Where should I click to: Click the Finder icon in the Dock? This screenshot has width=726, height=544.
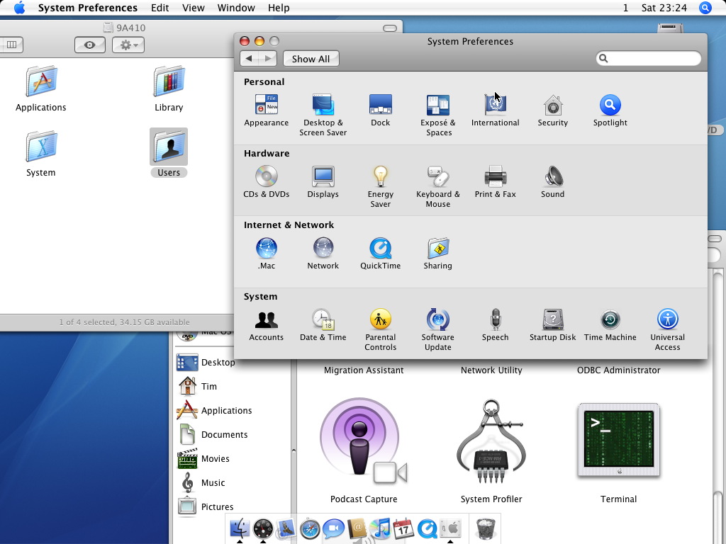click(240, 528)
